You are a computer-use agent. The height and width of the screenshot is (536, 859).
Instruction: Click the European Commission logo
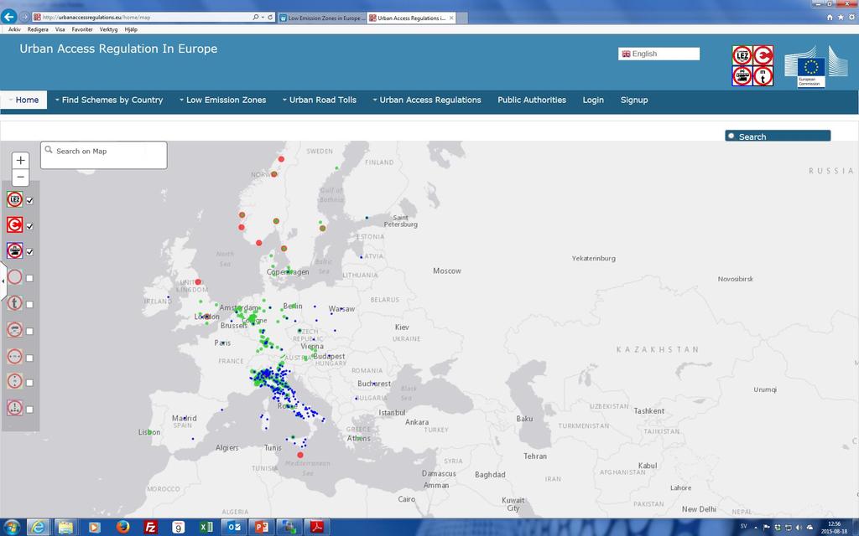pyautogui.click(x=815, y=67)
